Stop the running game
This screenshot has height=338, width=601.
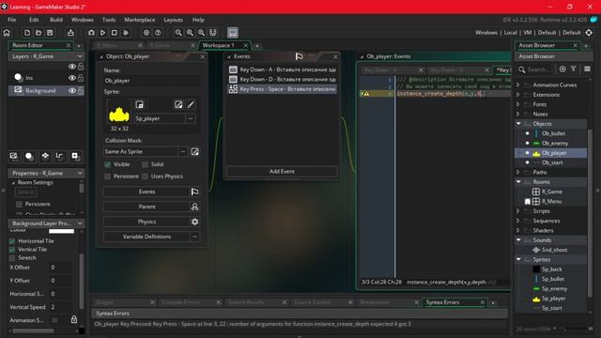[x=115, y=33]
